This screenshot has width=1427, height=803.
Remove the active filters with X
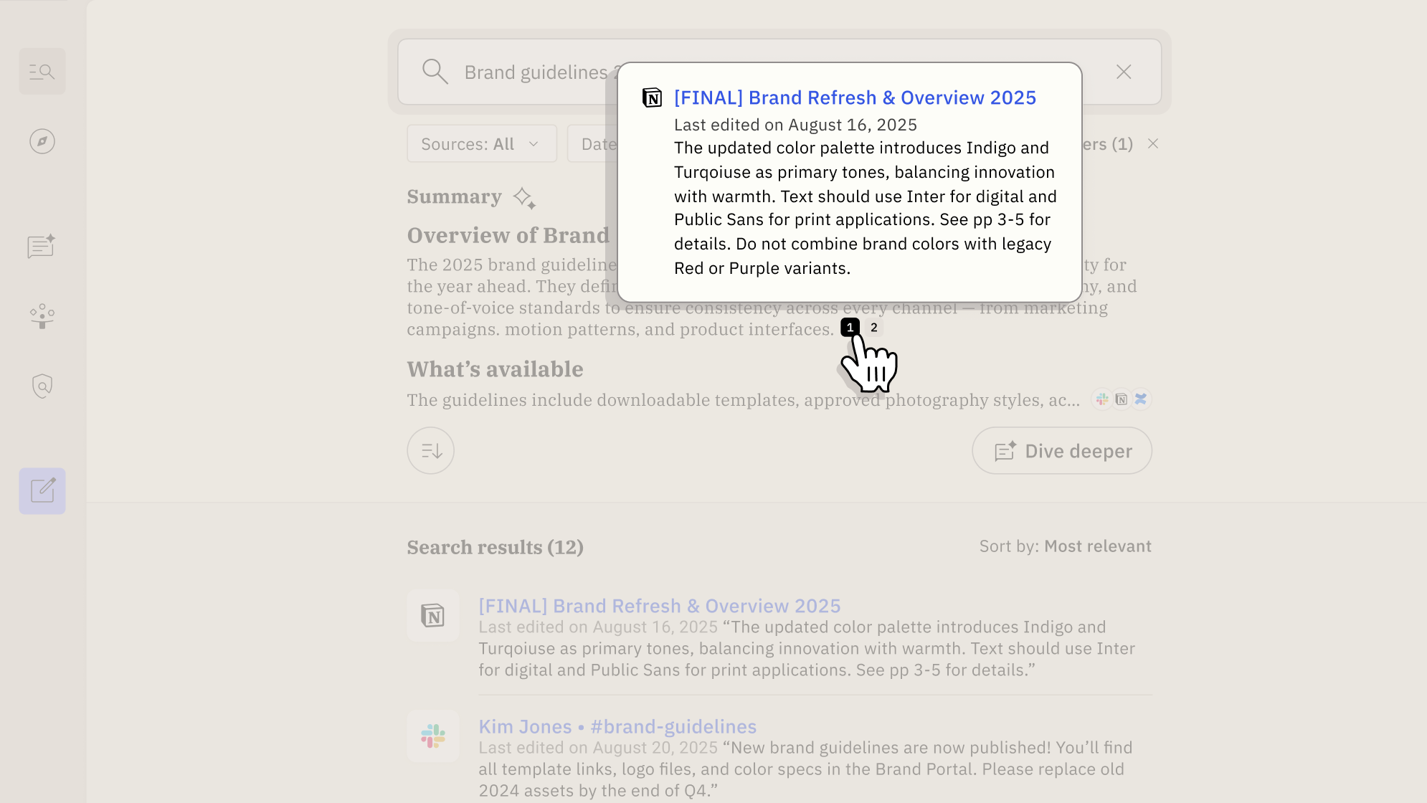1153,144
